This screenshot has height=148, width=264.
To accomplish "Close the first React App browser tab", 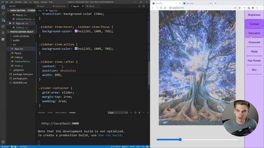I will (180, 3).
